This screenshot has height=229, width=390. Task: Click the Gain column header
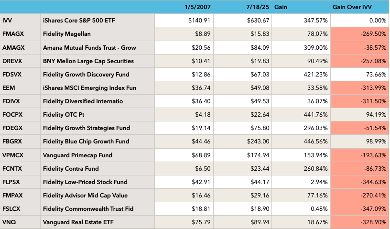(282, 7)
